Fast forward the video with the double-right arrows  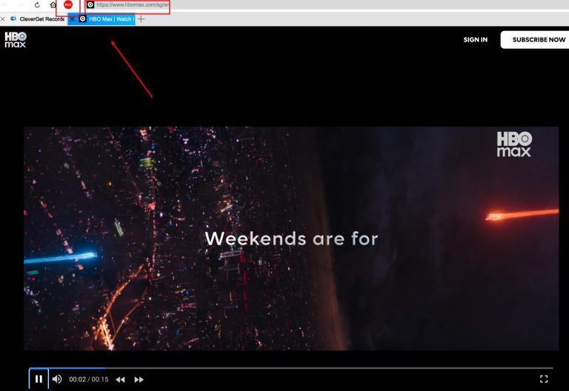tap(139, 379)
